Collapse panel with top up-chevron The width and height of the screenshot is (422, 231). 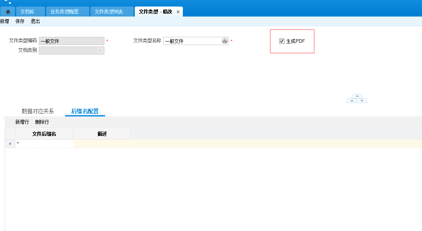[357, 96]
